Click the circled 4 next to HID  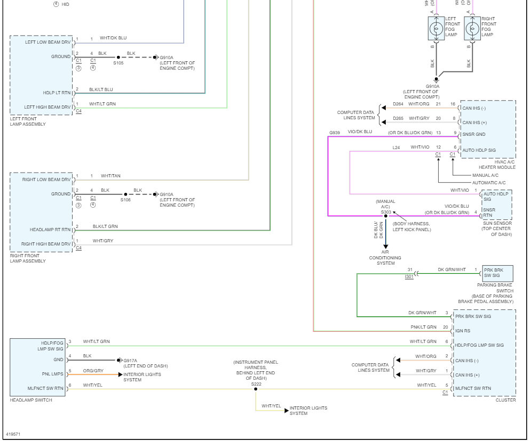click(x=56, y=4)
